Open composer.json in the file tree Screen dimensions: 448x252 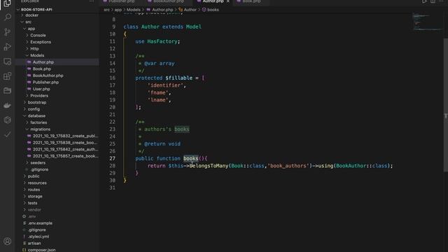pos(41,250)
